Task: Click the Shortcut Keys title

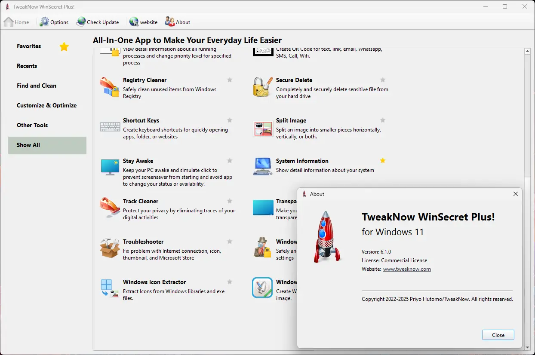Action: click(x=141, y=120)
